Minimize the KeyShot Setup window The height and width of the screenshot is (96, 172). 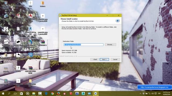107,15
